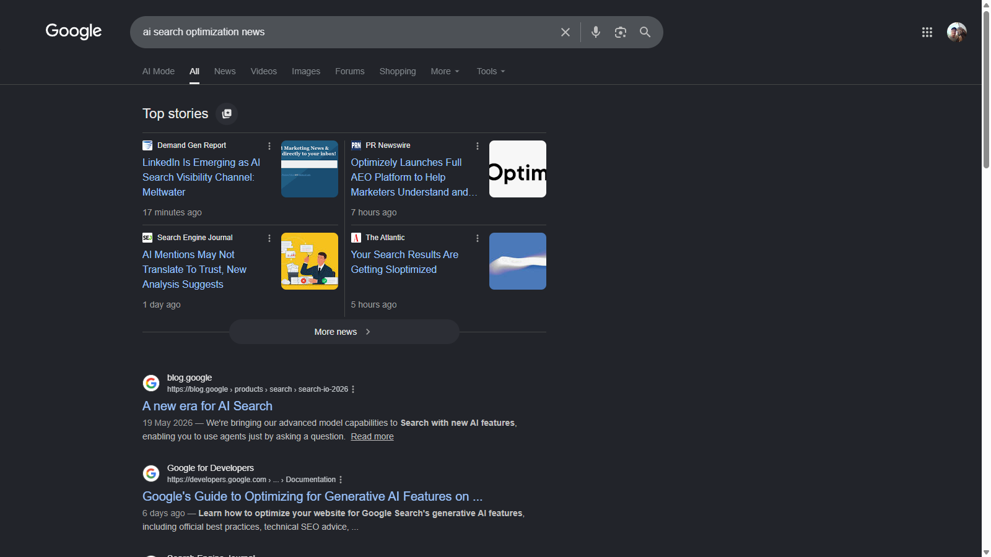This screenshot has width=991, height=557.
Task: Click '5 hours ago' timestamp
Action: click(374, 304)
